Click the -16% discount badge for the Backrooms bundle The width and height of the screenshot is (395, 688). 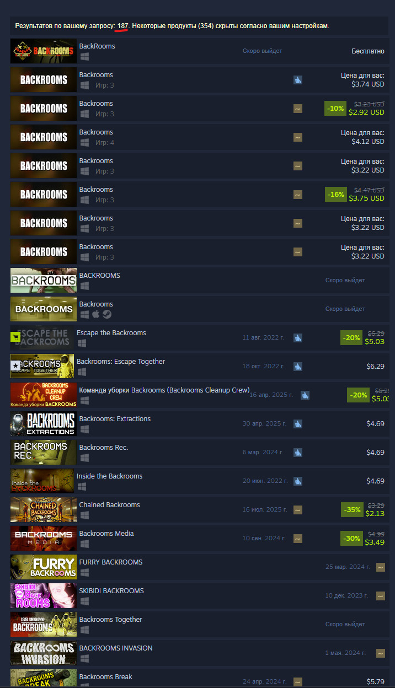point(335,194)
